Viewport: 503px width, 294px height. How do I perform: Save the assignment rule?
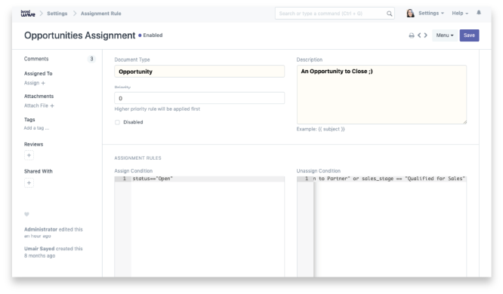(469, 35)
